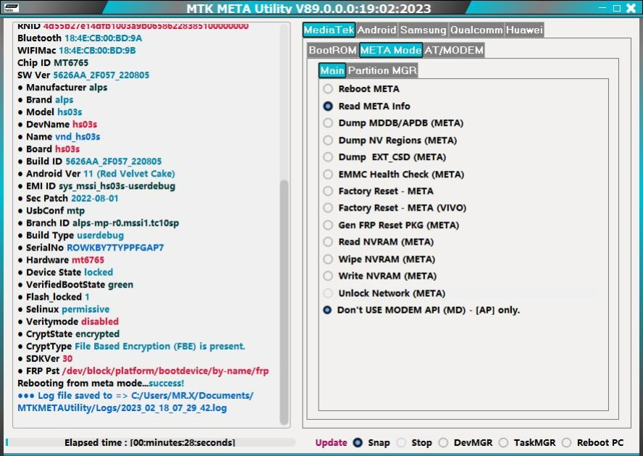Open the AT/MODEM tab
The height and width of the screenshot is (456, 643).
click(x=453, y=50)
